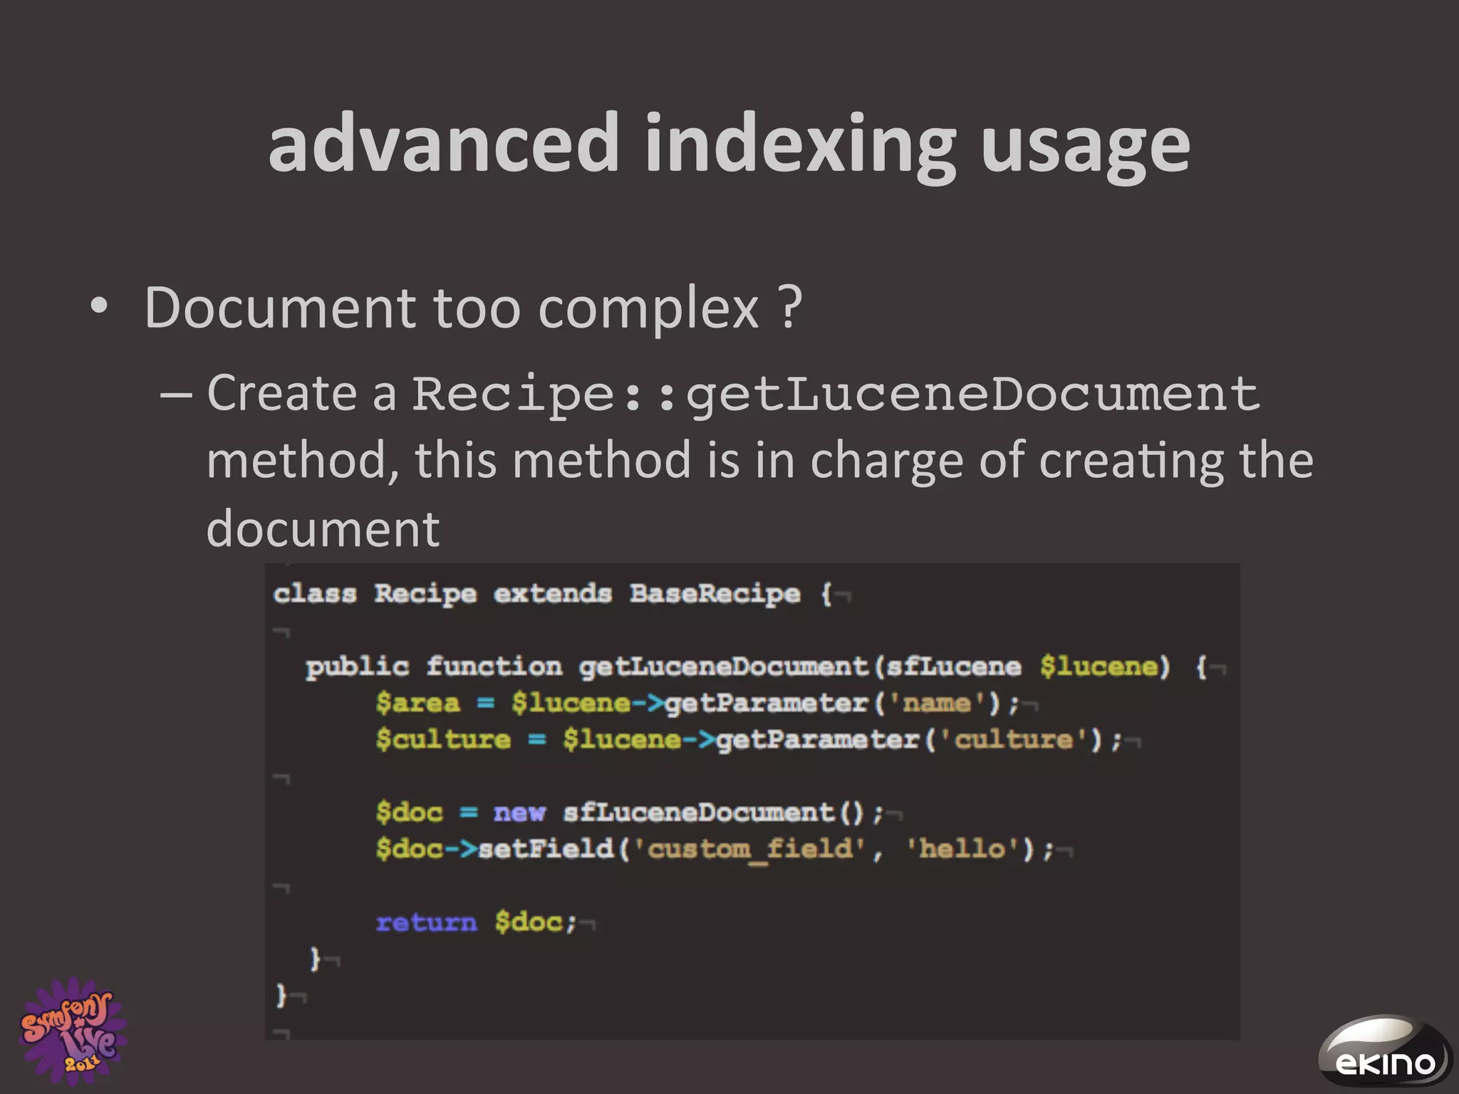Viewport: 1459px width, 1094px height.
Task: Select the 'Document too complex ?' bullet
Action: (474, 308)
